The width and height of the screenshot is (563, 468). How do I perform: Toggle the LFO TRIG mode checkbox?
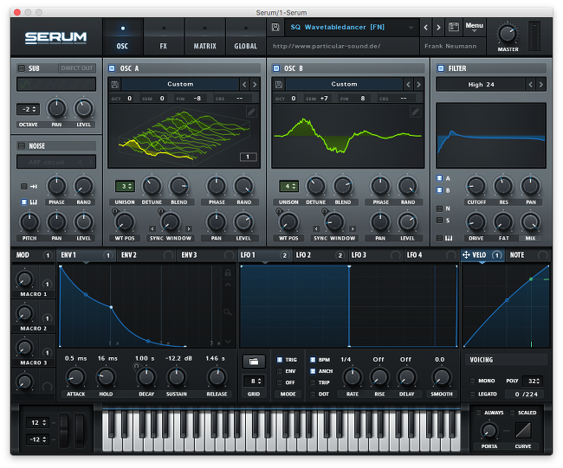pos(280,360)
